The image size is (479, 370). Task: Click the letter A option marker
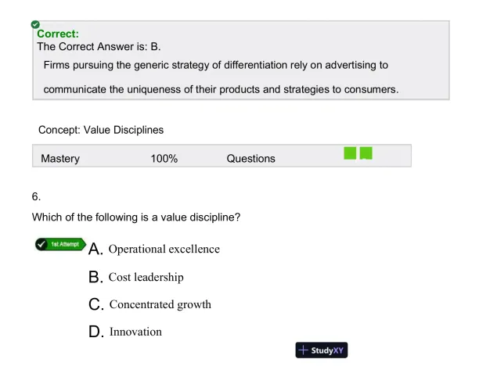pyautogui.click(x=96, y=250)
